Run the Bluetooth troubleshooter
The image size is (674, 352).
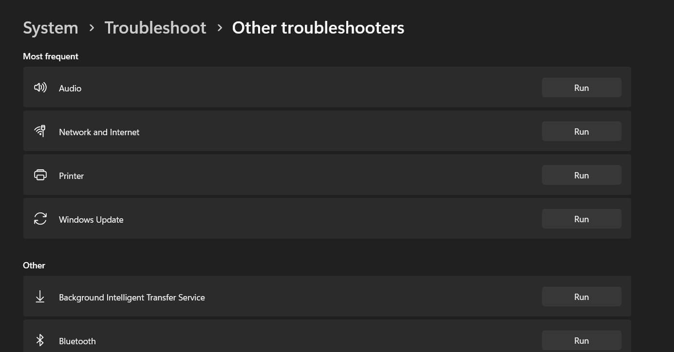tap(581, 340)
